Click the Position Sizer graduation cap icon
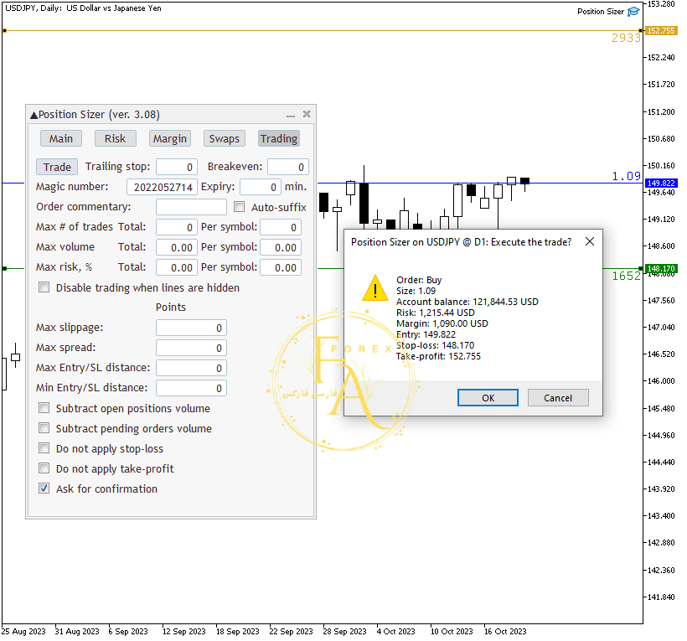This screenshot has height=641, width=687. coord(633,12)
